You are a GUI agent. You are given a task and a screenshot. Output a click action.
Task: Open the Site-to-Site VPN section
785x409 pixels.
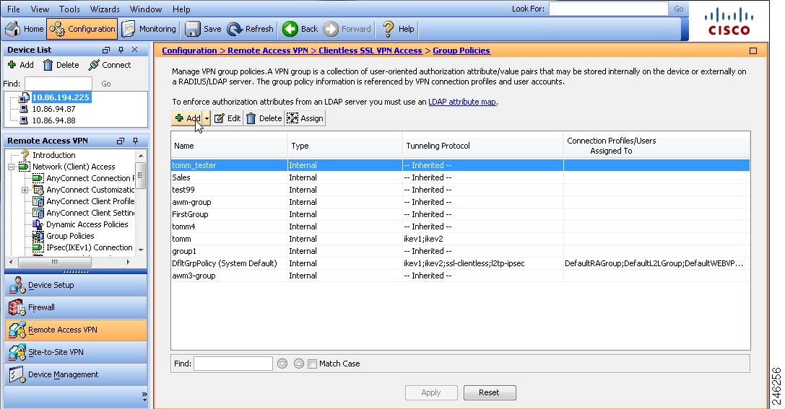pos(76,352)
